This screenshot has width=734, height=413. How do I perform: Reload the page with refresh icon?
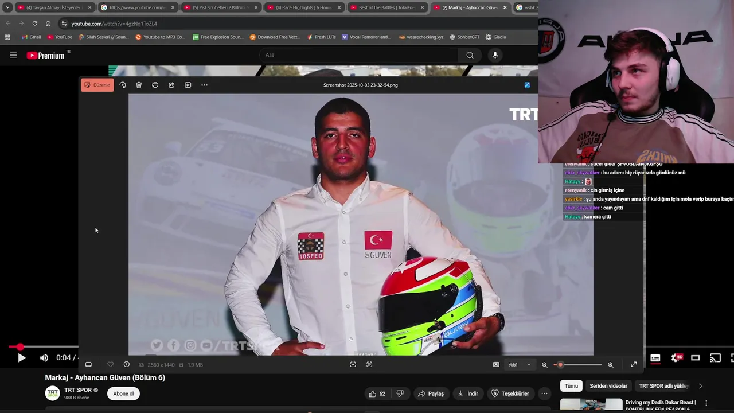pos(34,24)
